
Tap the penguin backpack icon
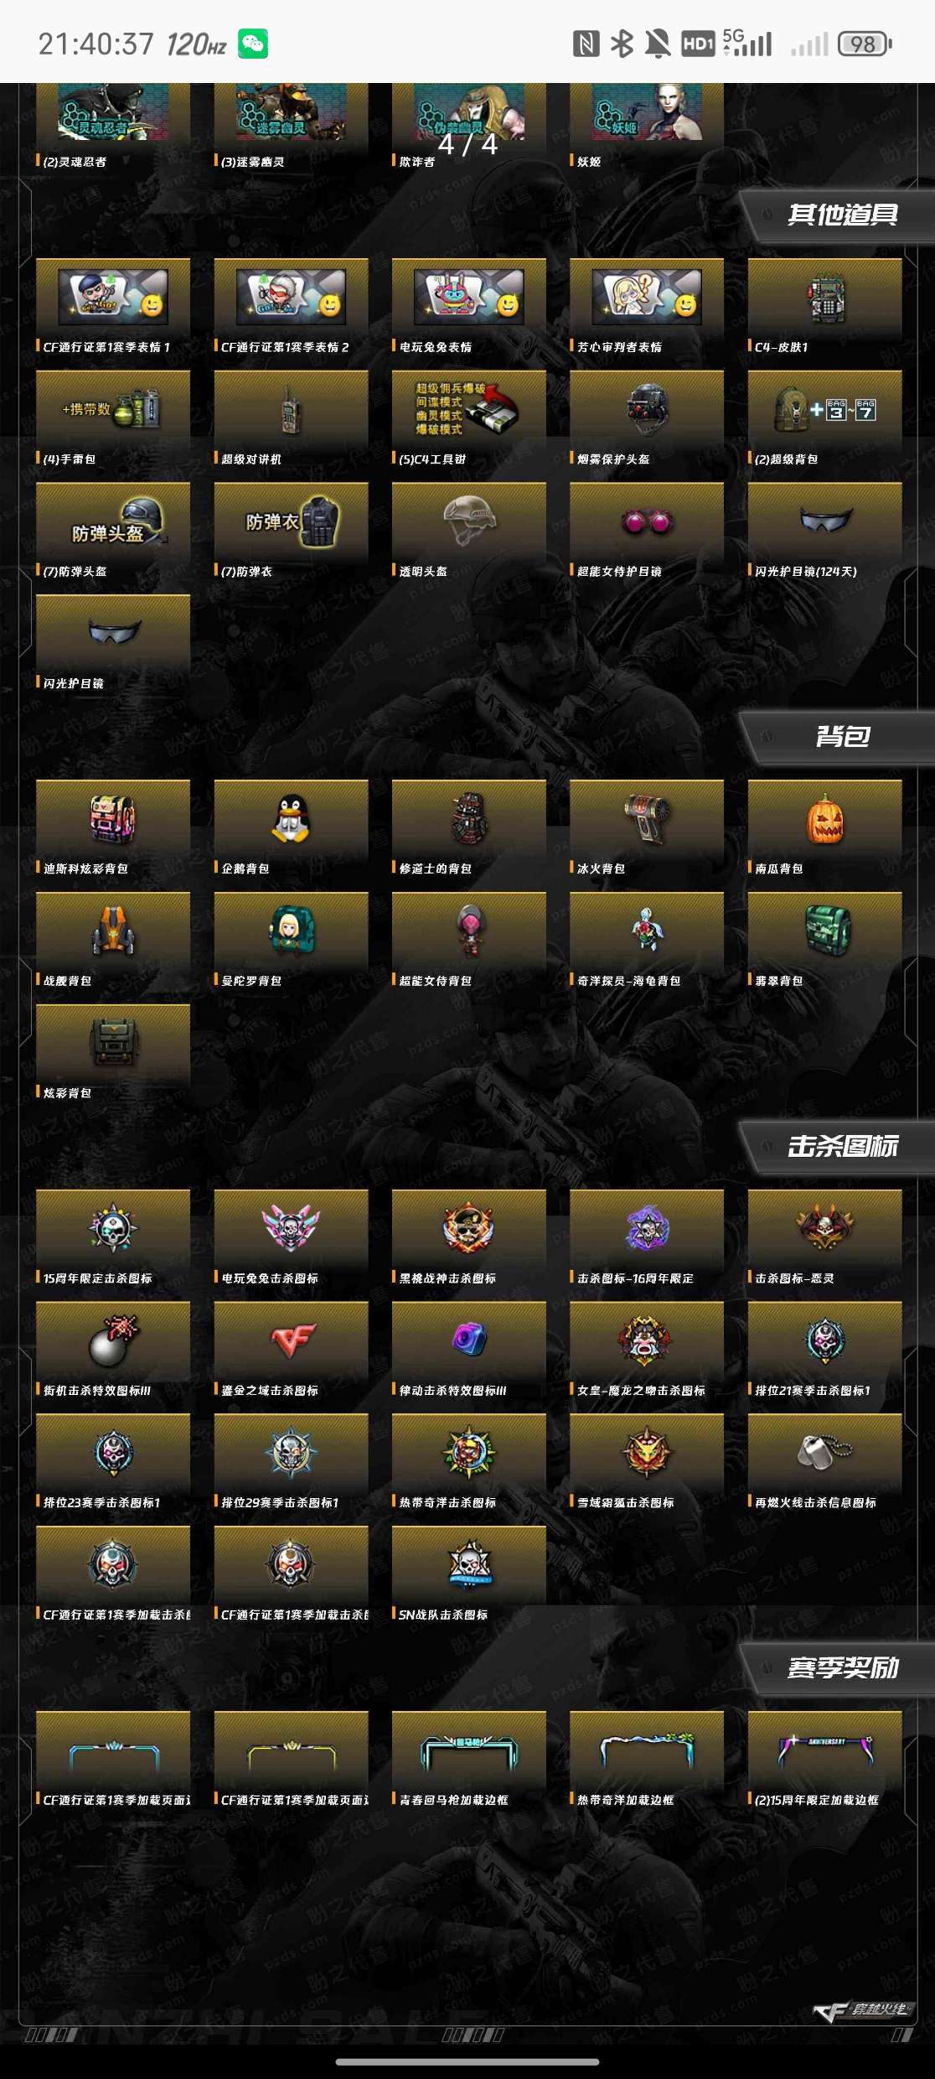(x=291, y=819)
